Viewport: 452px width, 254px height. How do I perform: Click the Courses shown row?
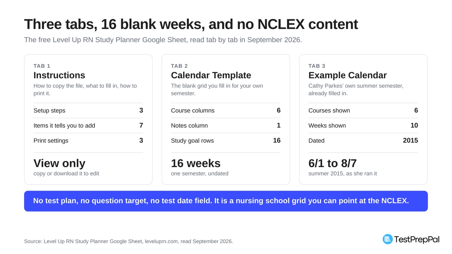pyautogui.click(x=363, y=111)
